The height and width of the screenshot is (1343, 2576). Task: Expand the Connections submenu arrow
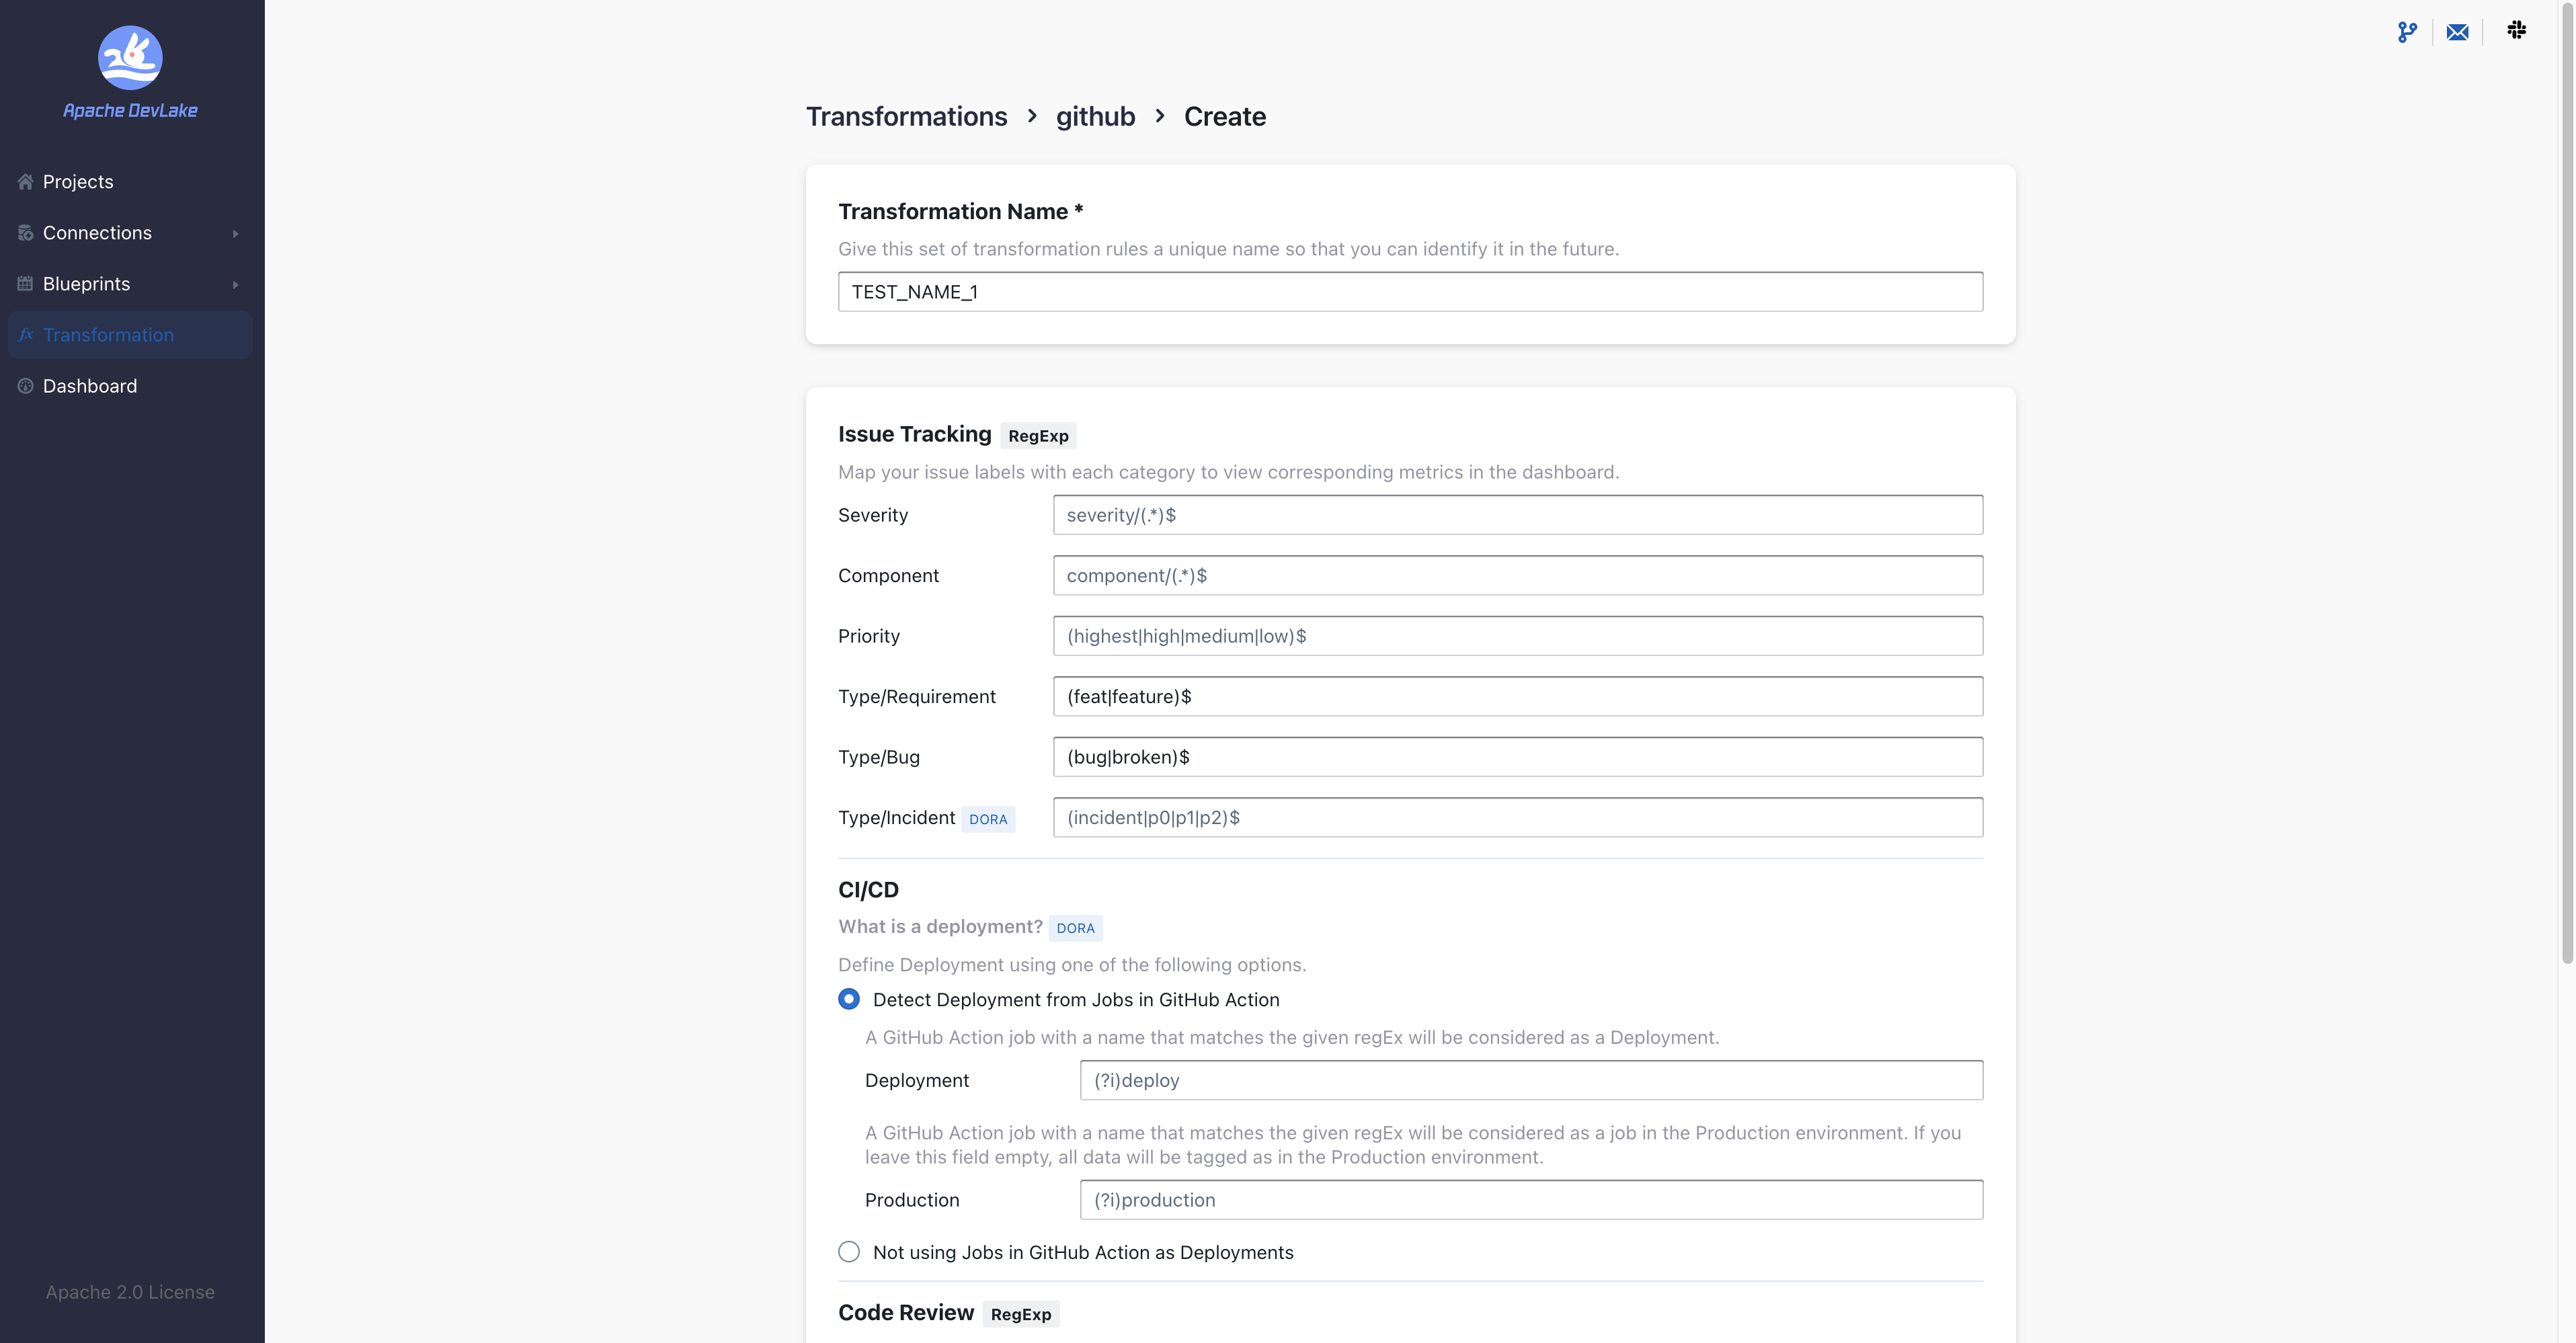[x=235, y=233]
